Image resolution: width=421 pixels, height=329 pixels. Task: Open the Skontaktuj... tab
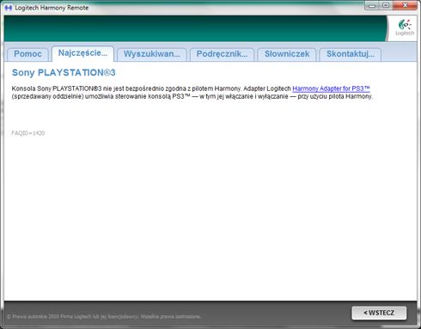[351, 54]
